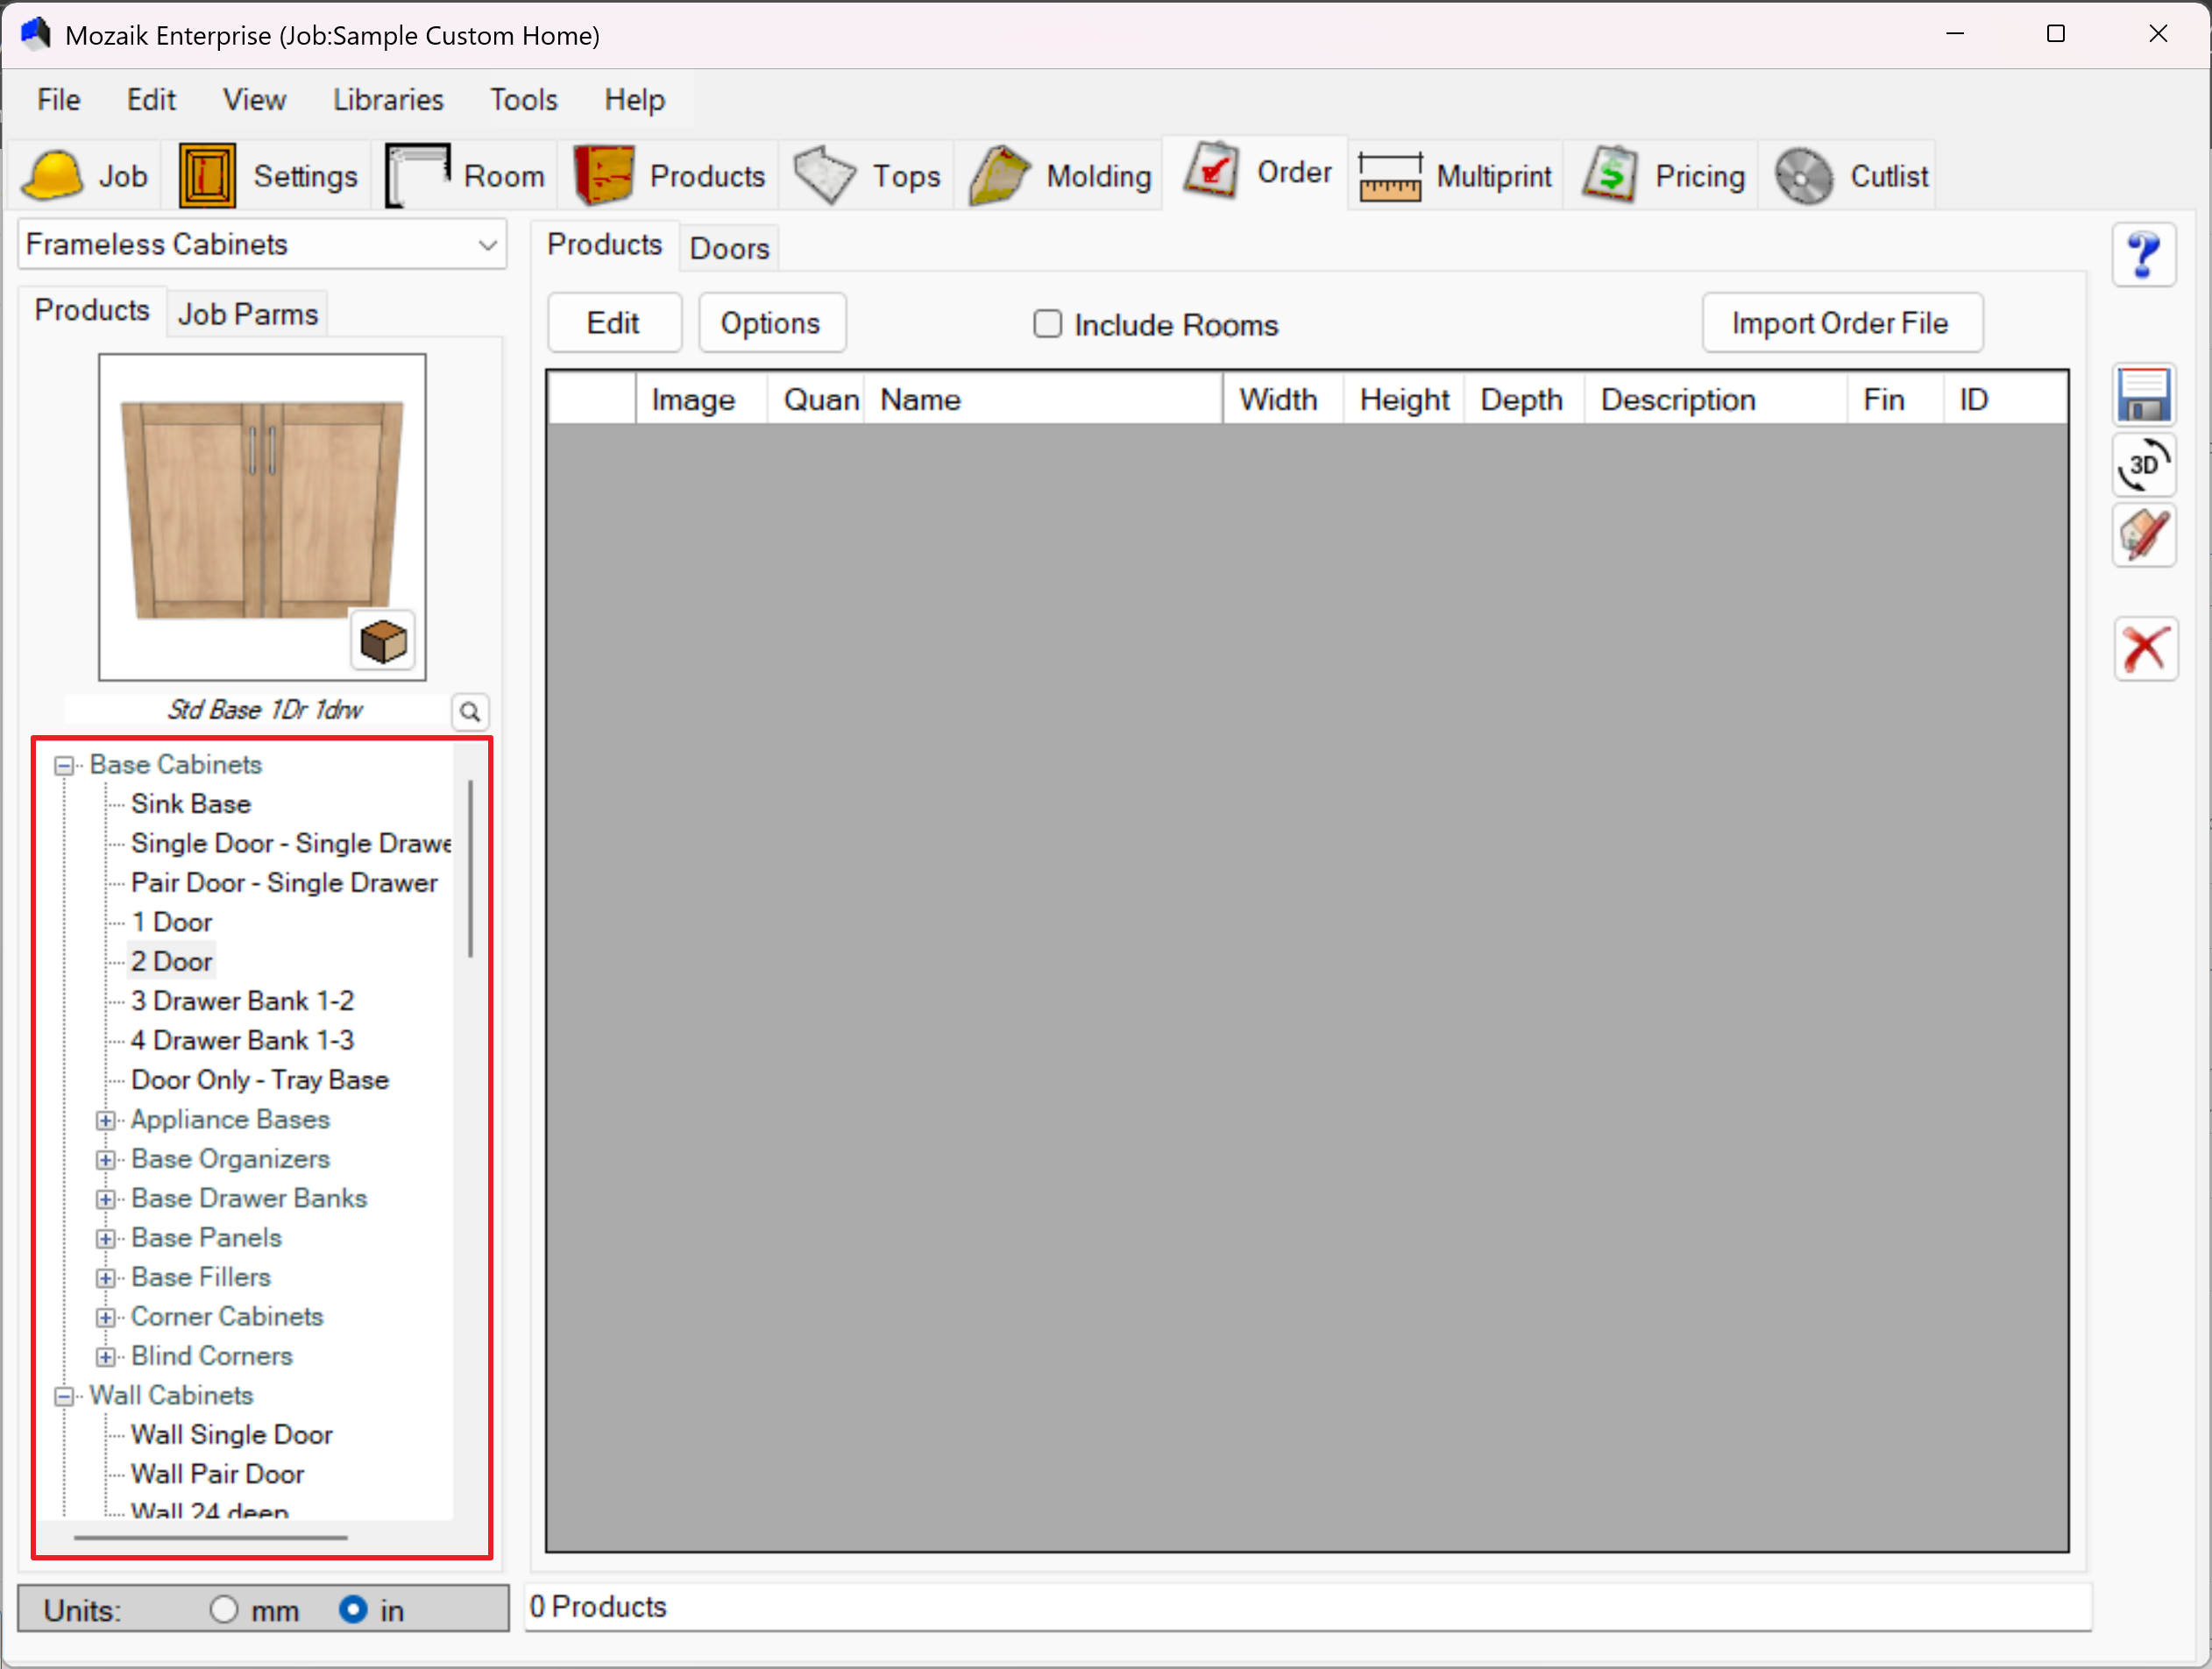Click the Options button
The image size is (2212, 1669).
tap(771, 322)
